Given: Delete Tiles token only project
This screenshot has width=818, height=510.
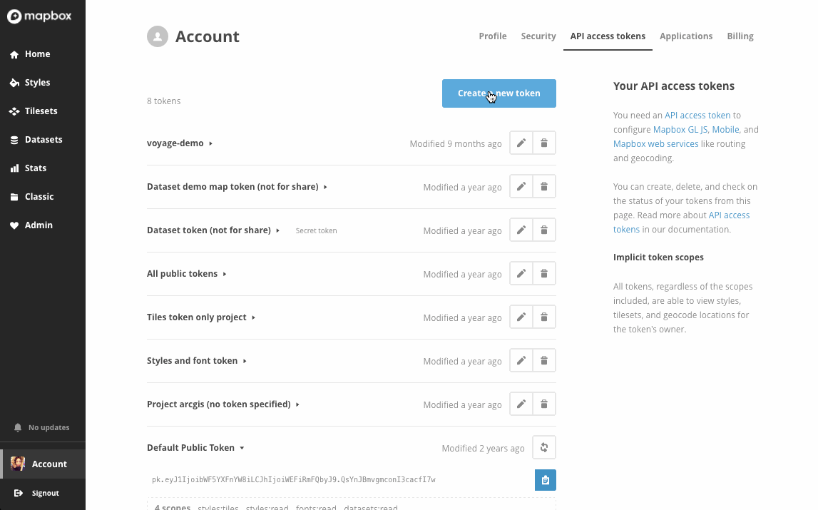Looking at the screenshot, I should point(544,317).
